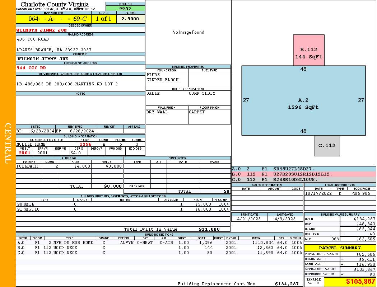Screen dimensions: 377x287
Task: Click the deeded owner name WILMOTH JIMMY JOE
Action: pos(42,30)
